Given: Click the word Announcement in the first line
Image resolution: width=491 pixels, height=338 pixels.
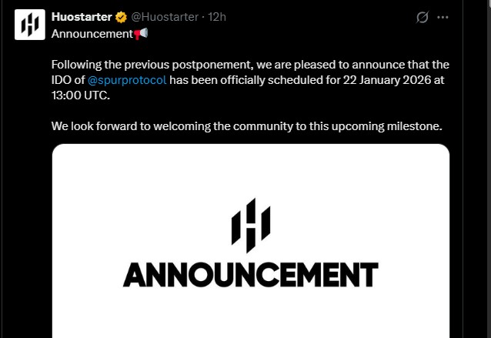Looking at the screenshot, I should tap(92, 34).
